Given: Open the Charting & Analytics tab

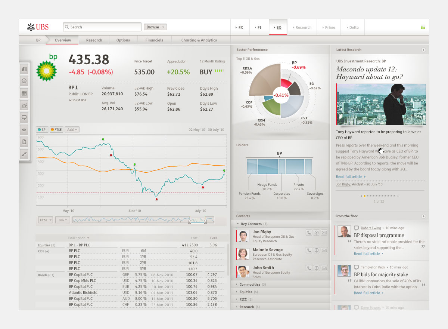Looking at the screenshot, I should pos(199,40).
